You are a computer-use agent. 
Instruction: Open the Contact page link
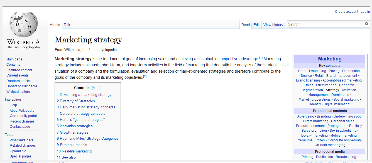tap(20, 127)
